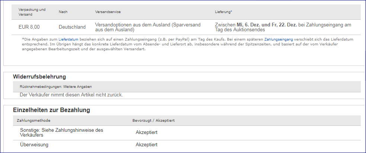Click the Bevorzugt / Akzeptiert column header
This screenshot has width=366, height=153.
pyautogui.click(x=154, y=121)
